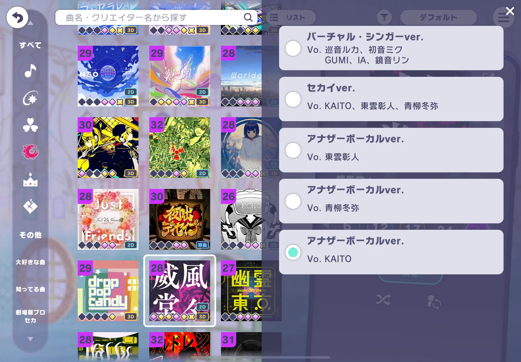The width and height of the screenshot is (521, 362).
Task: Select バーチャル・シンガーver. radio button
Action: (293, 48)
